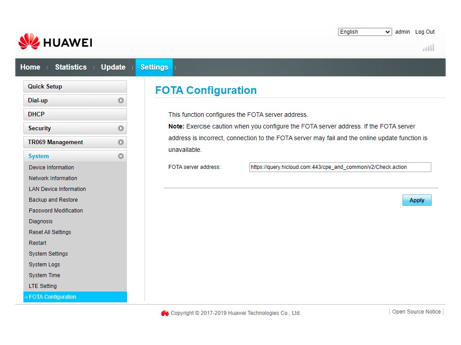Open Reset All Settings page
The width and height of the screenshot is (461, 345).
click(x=50, y=232)
